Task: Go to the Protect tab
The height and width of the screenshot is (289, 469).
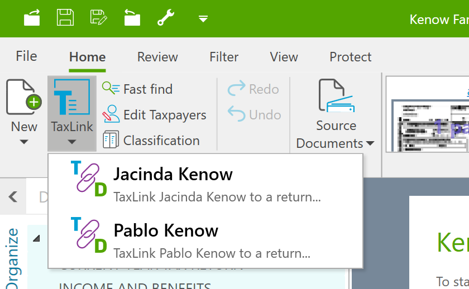Action: 351,57
